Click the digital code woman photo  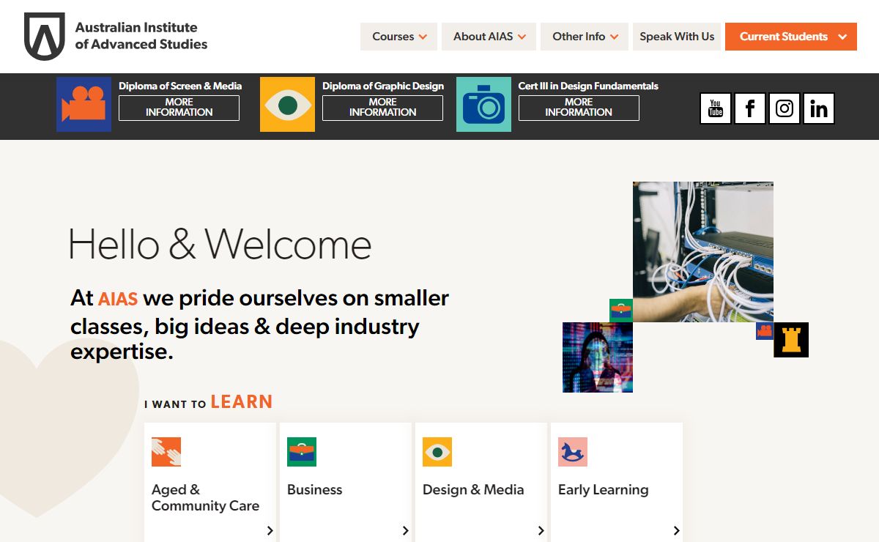point(598,357)
